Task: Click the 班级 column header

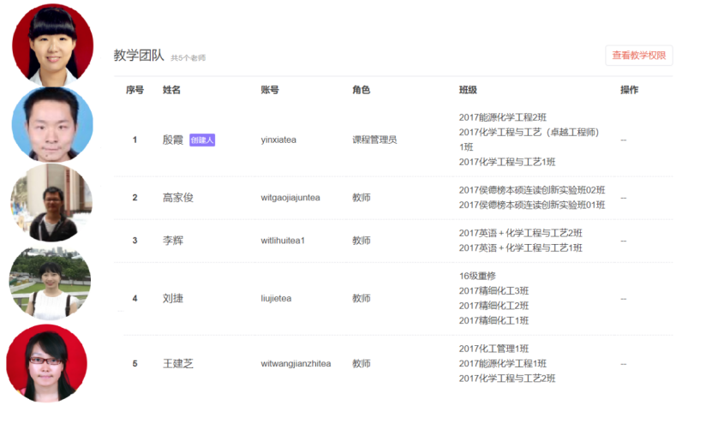Action: click(x=468, y=90)
